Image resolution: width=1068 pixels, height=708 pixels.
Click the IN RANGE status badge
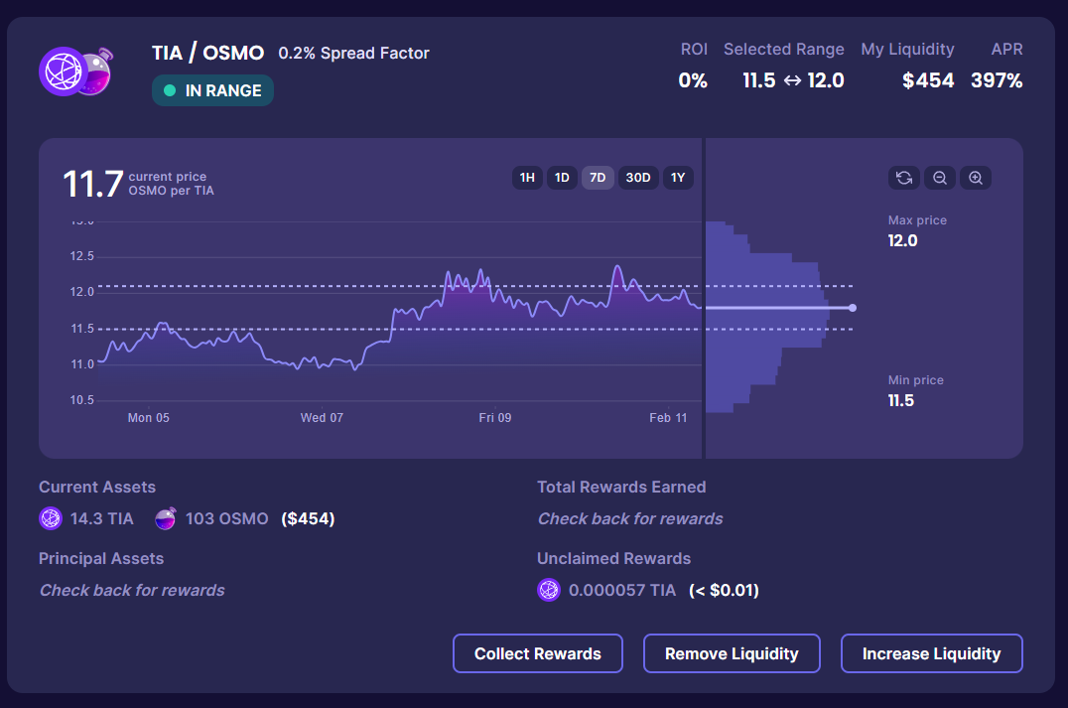pyautogui.click(x=212, y=90)
